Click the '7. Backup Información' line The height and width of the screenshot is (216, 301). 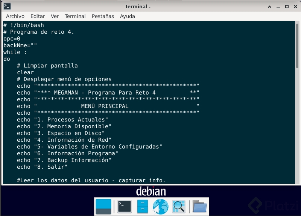[64, 160]
